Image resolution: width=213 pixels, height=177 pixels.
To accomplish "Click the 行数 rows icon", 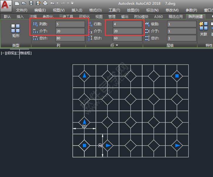I will [x=90, y=24].
